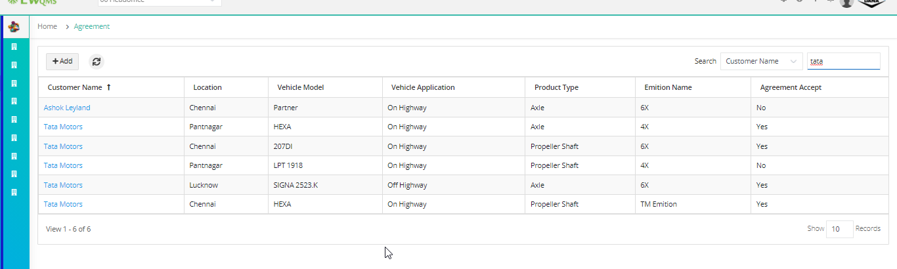Image resolution: width=897 pixels, height=269 pixels.
Task: Click 'HEXA' in the TM Emition row
Action: tap(282, 204)
